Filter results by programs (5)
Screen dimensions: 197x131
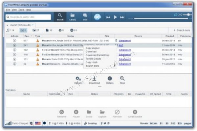61,30
